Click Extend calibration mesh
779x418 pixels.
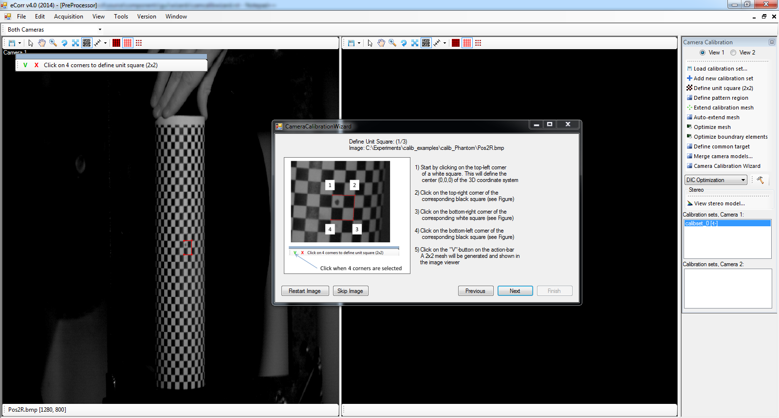(720, 108)
